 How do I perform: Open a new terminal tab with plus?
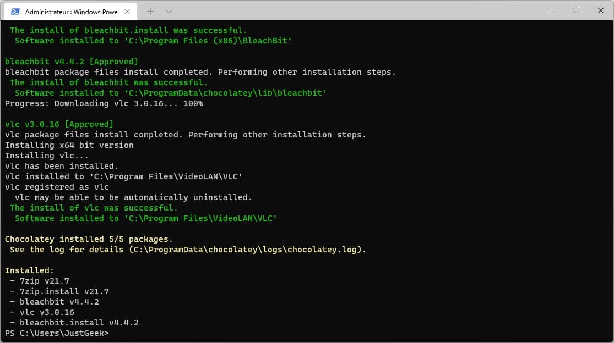click(x=150, y=12)
